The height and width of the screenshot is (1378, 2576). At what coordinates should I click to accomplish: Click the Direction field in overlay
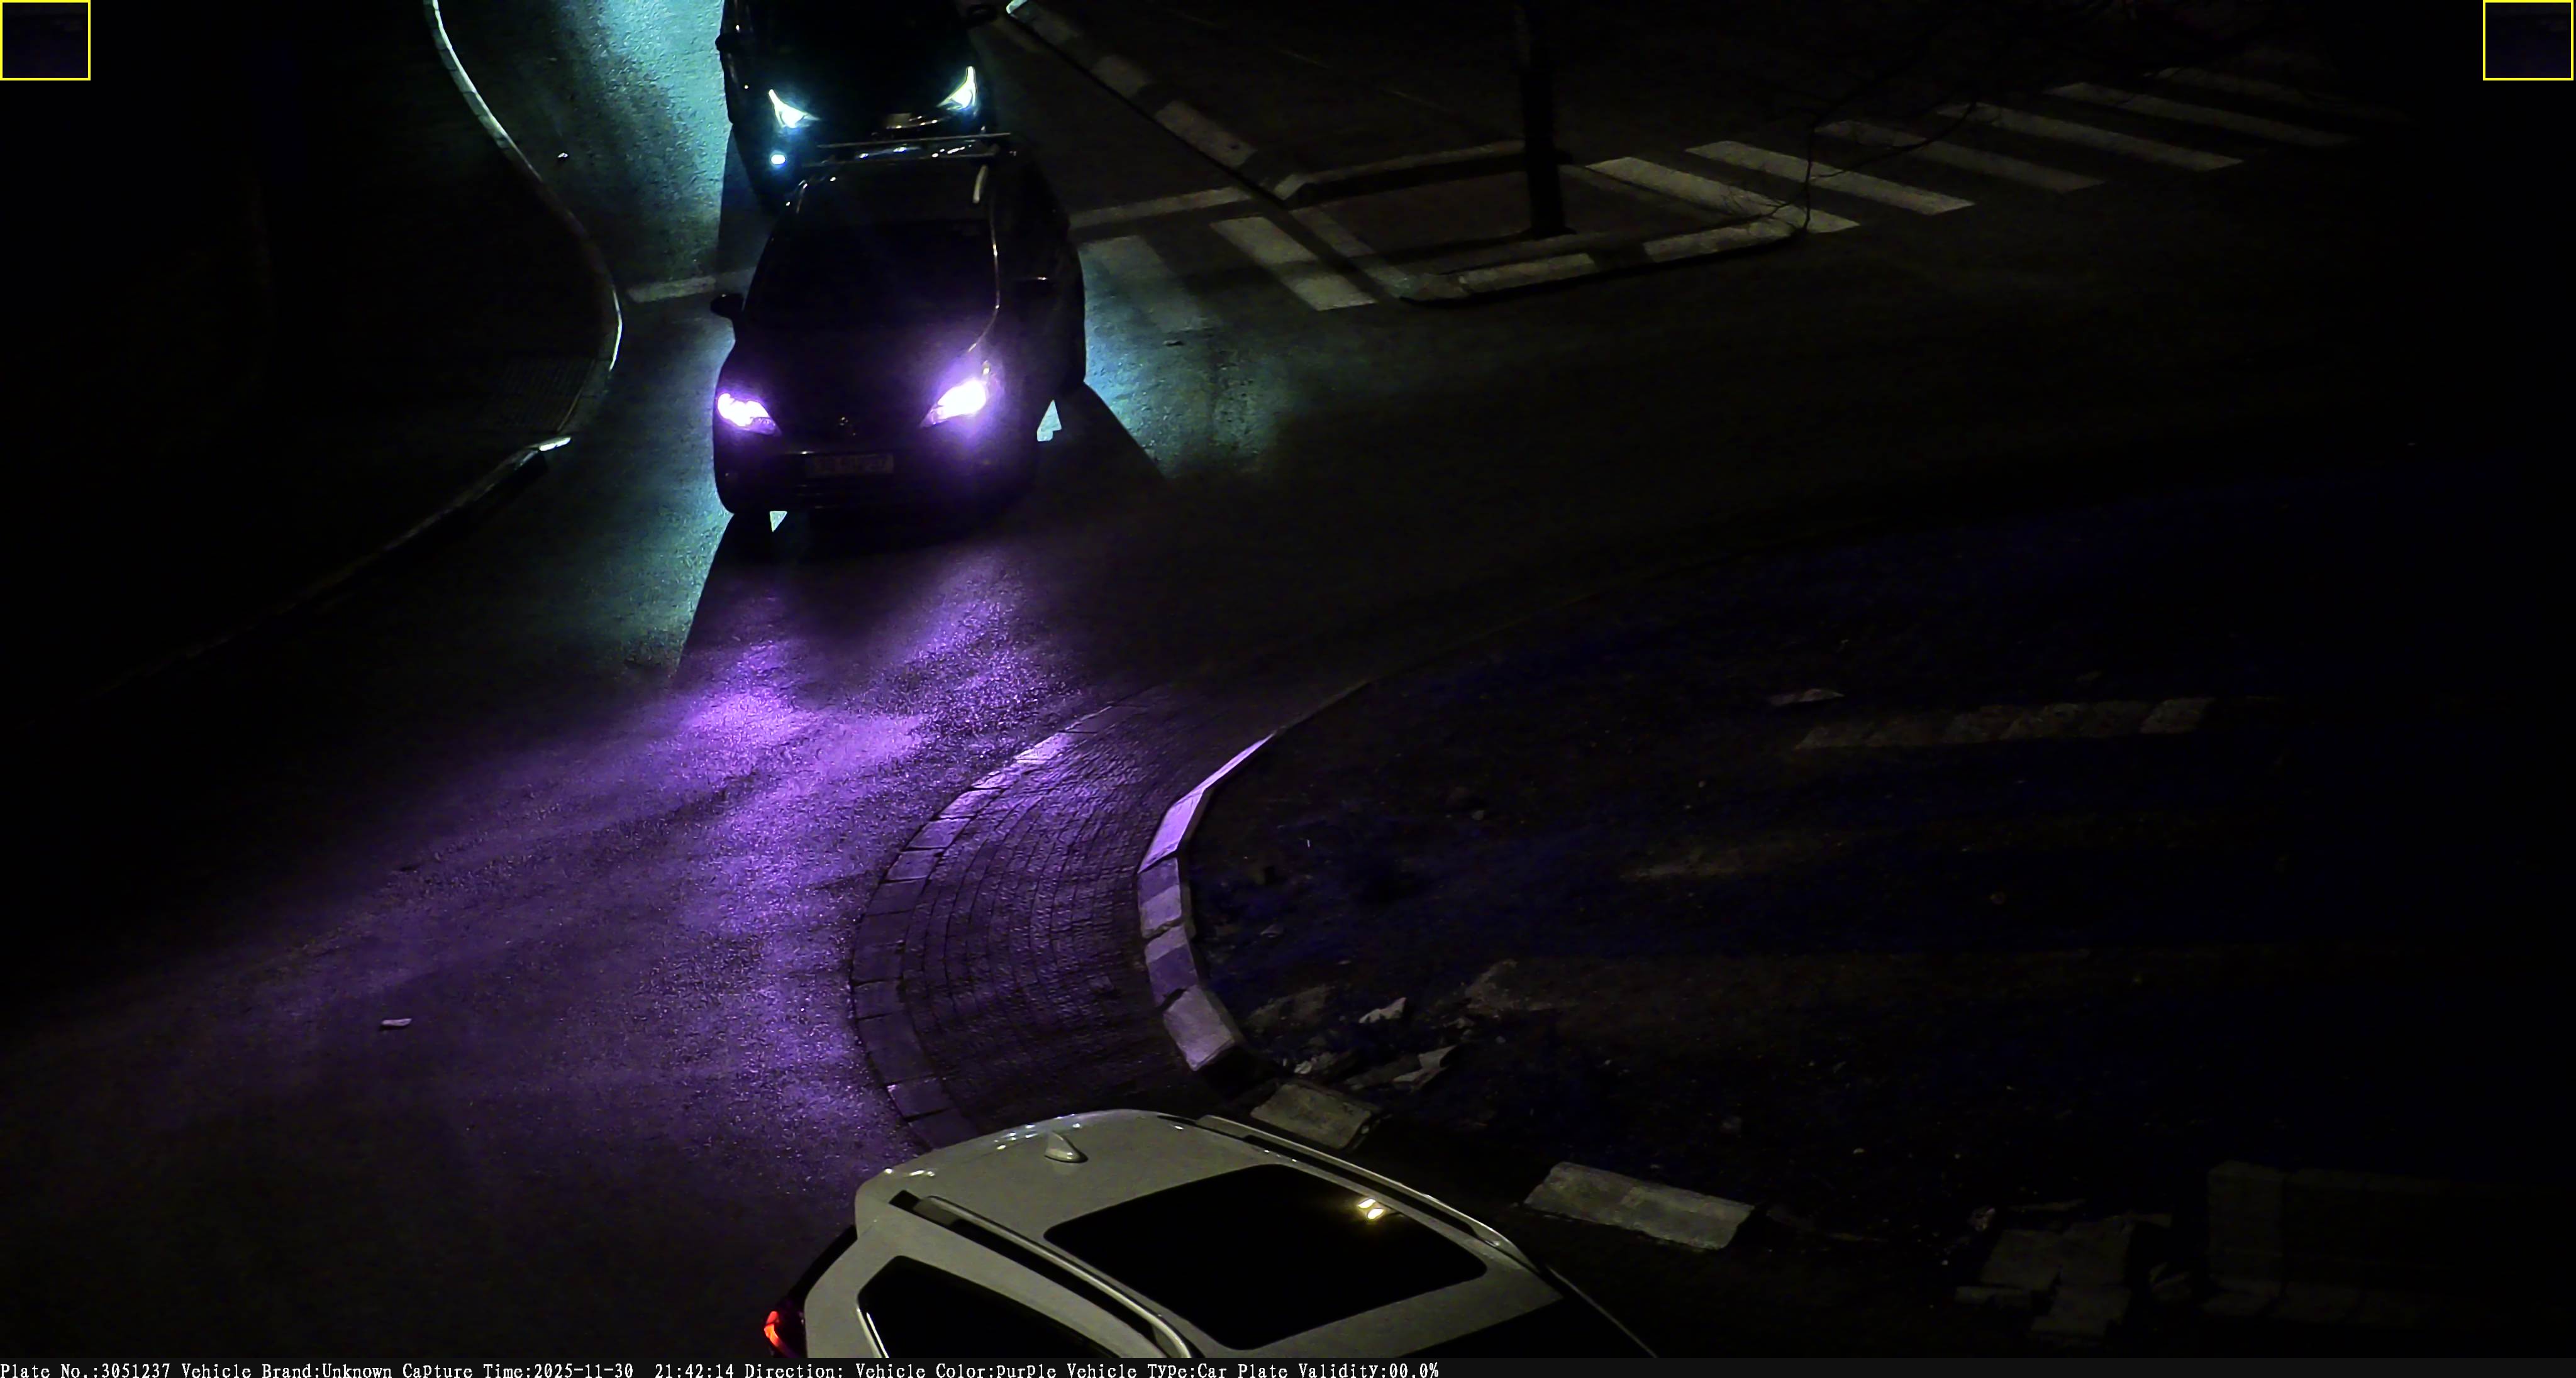point(794,1370)
